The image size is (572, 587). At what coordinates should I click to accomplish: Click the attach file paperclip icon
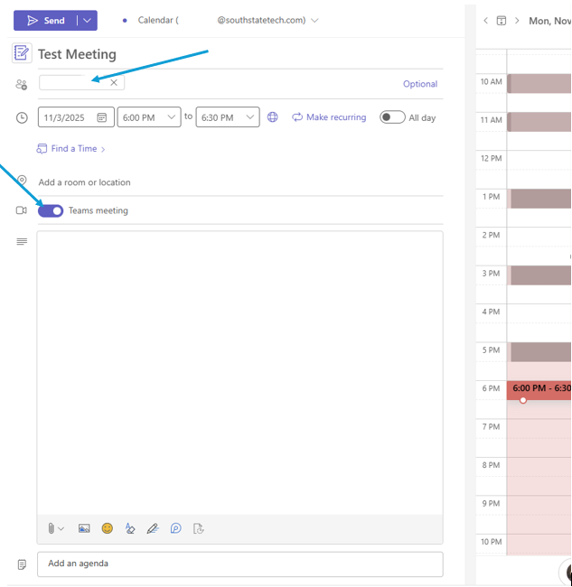click(52, 528)
